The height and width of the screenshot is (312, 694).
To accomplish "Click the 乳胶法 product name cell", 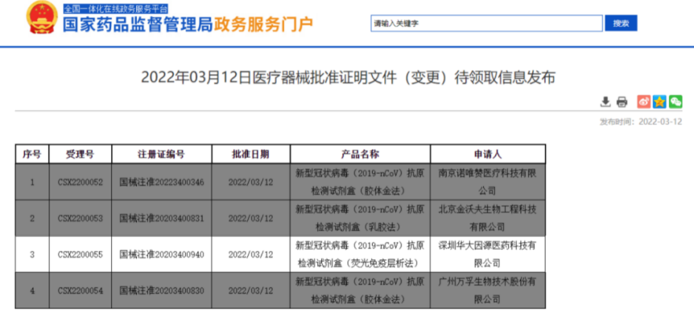I will tap(360, 218).
